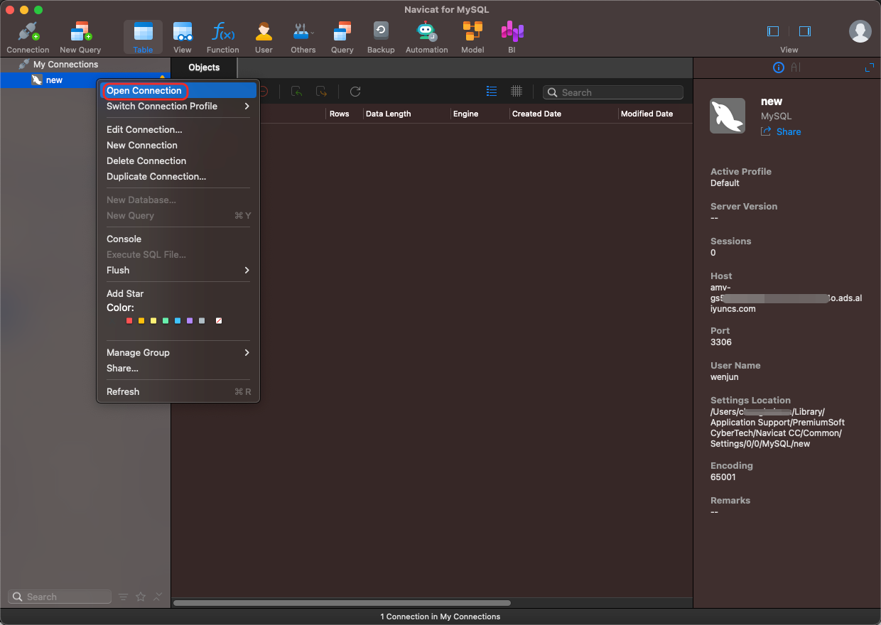Click the objects Search field
Screen dimensions: 881x625
613,92
